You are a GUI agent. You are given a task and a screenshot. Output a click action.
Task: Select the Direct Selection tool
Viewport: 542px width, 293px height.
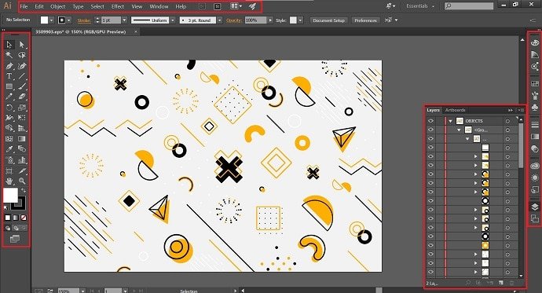coord(22,45)
